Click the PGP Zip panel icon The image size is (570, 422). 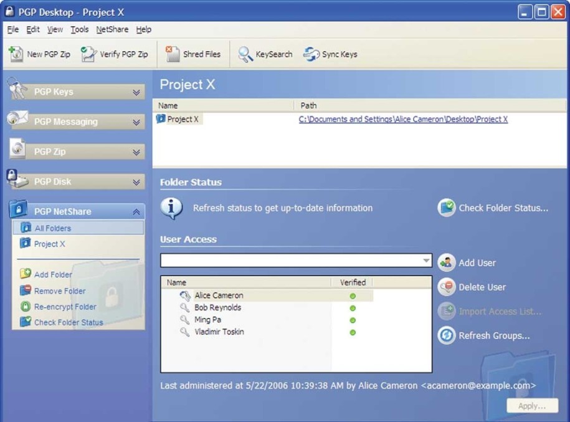(17, 148)
